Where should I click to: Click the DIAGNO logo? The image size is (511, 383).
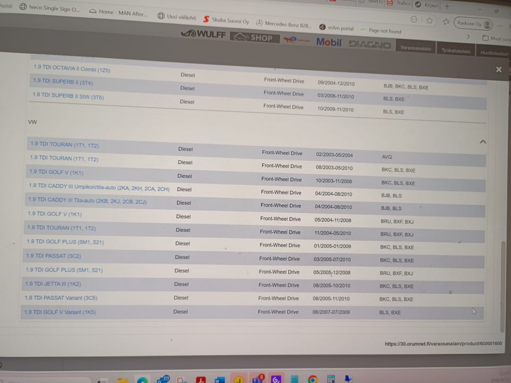pyautogui.click(x=369, y=44)
